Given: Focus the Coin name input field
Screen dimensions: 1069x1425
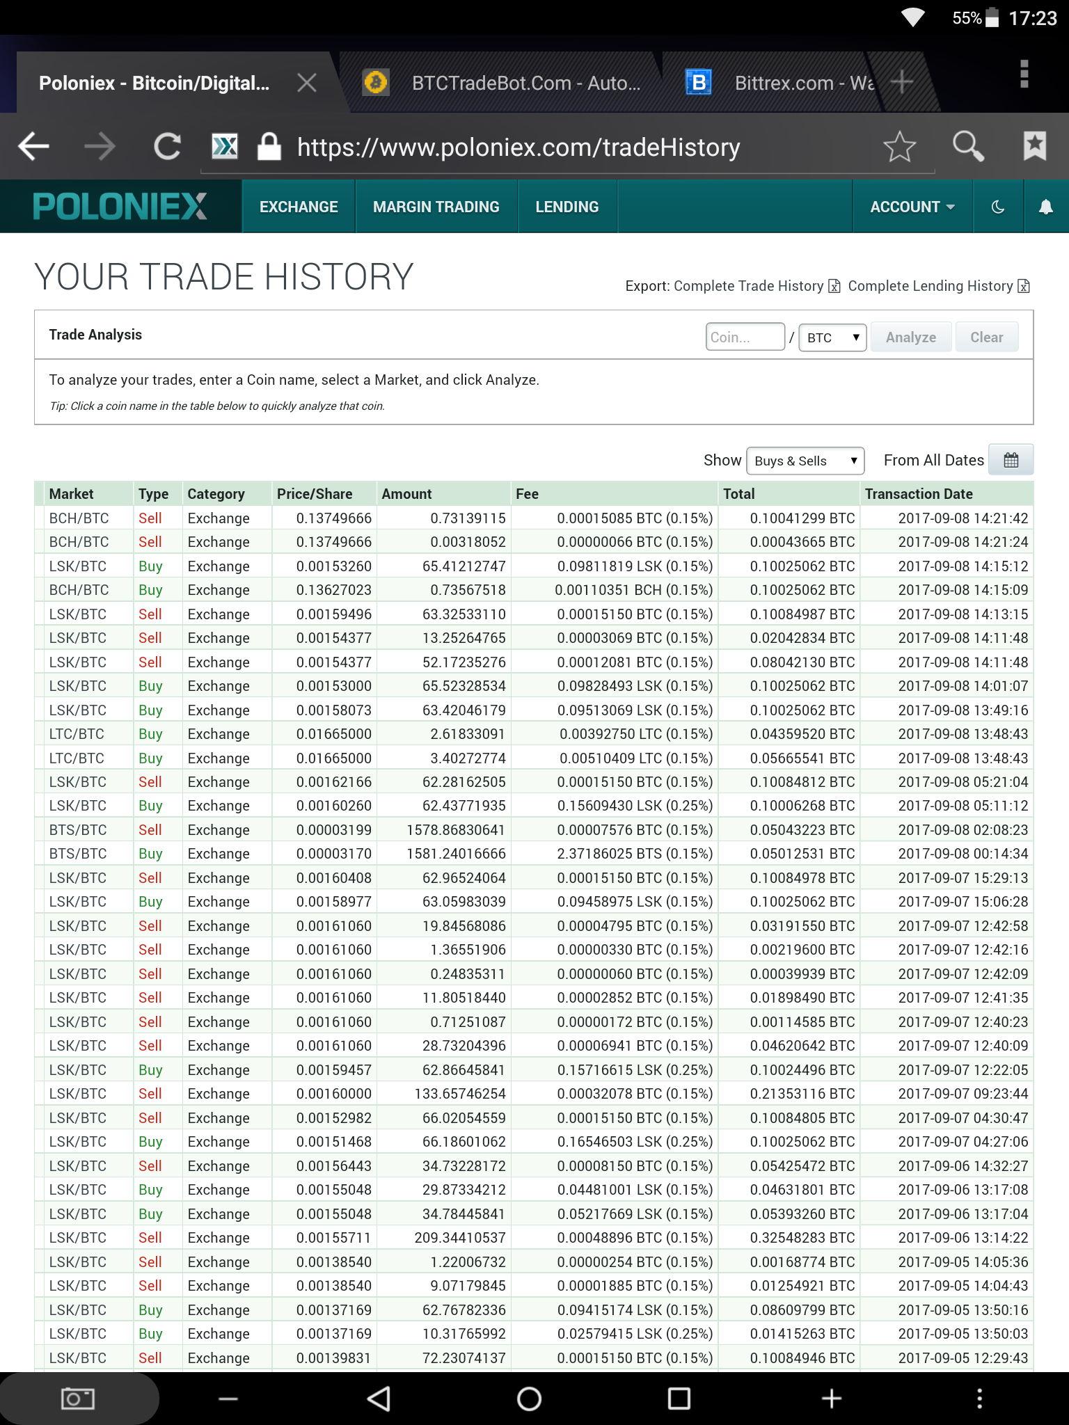Looking at the screenshot, I should click(x=745, y=337).
